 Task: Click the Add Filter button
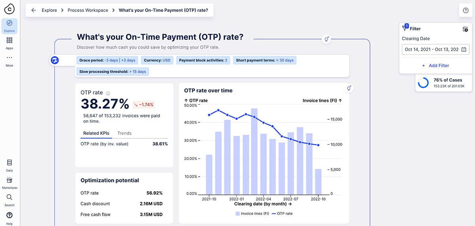[435, 65]
